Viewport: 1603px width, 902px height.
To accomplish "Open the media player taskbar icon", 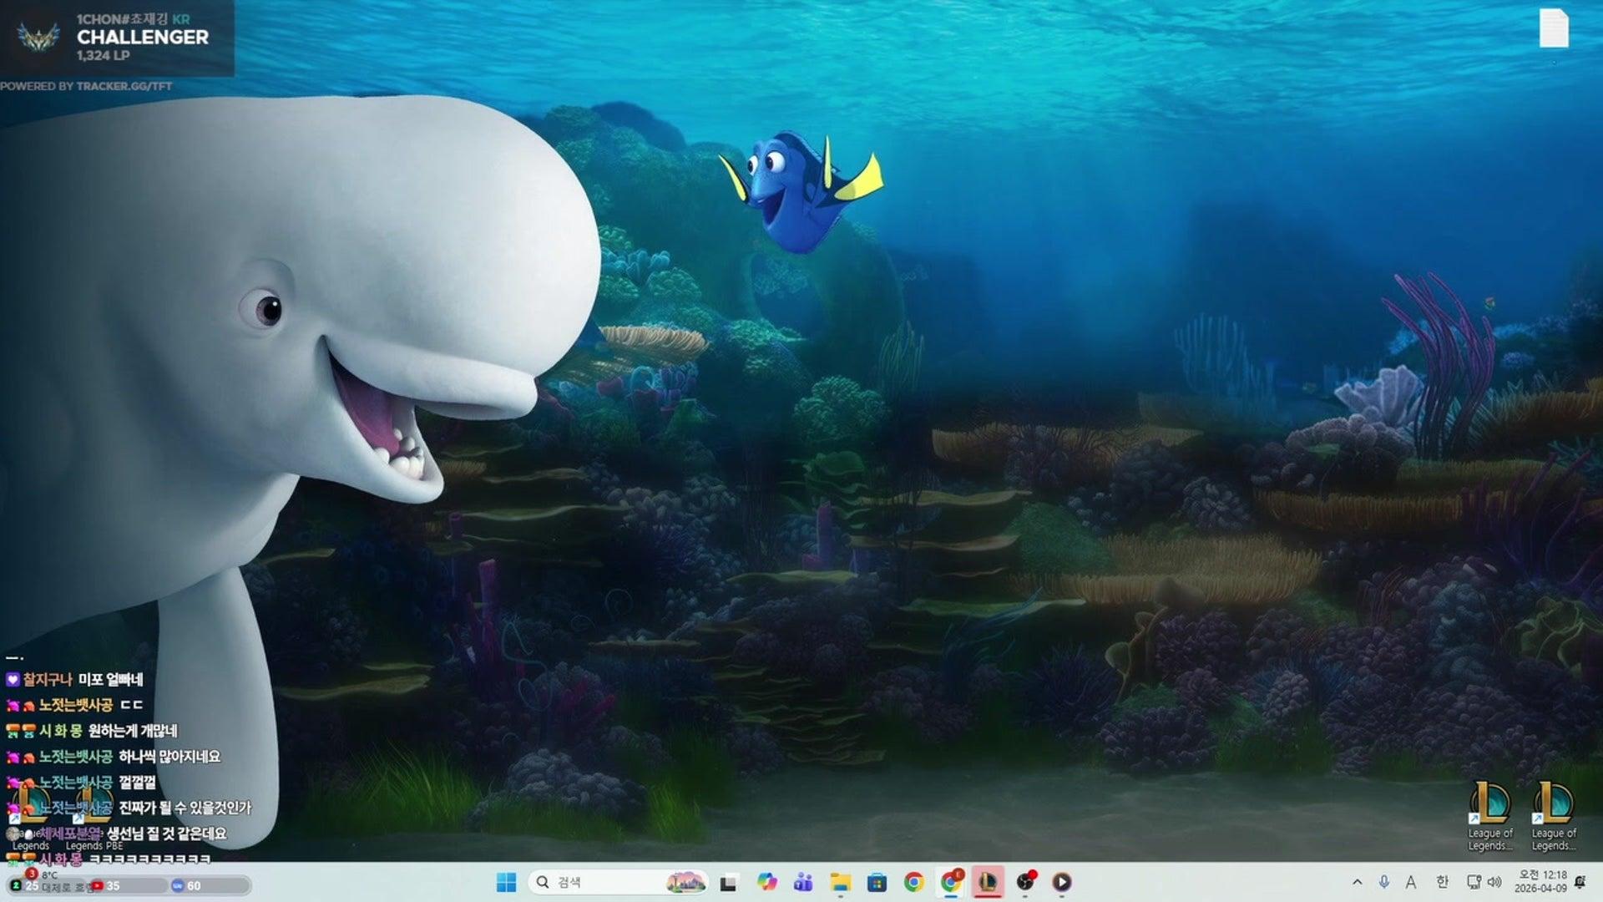I will [1062, 882].
